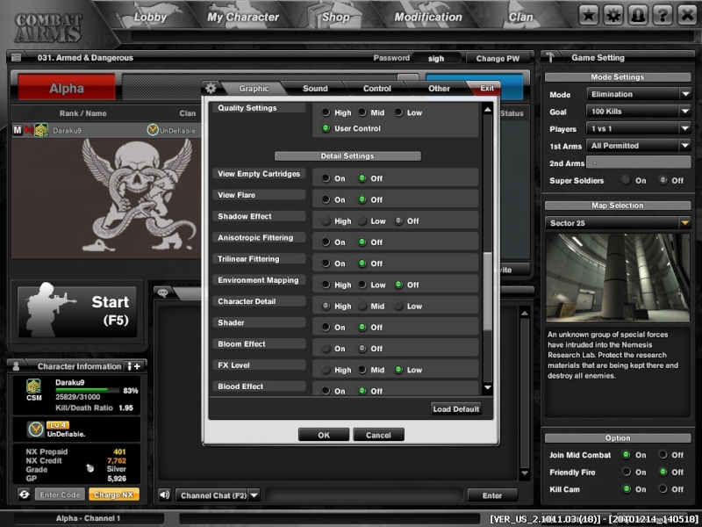
Task: Open the Modification menu
Action: [x=428, y=17]
